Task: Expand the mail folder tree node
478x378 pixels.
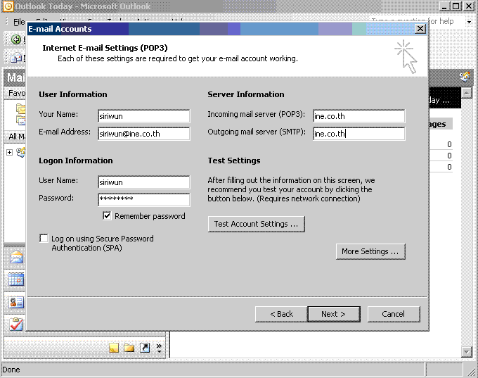Action: (x=9, y=152)
